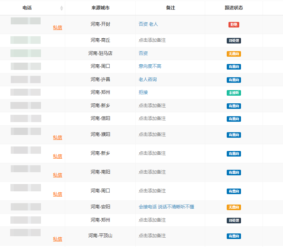Edit the 否资 note in the 河南-驻马店 row
Image resolution: width=283 pixels, height=247 pixels.
click(x=143, y=53)
